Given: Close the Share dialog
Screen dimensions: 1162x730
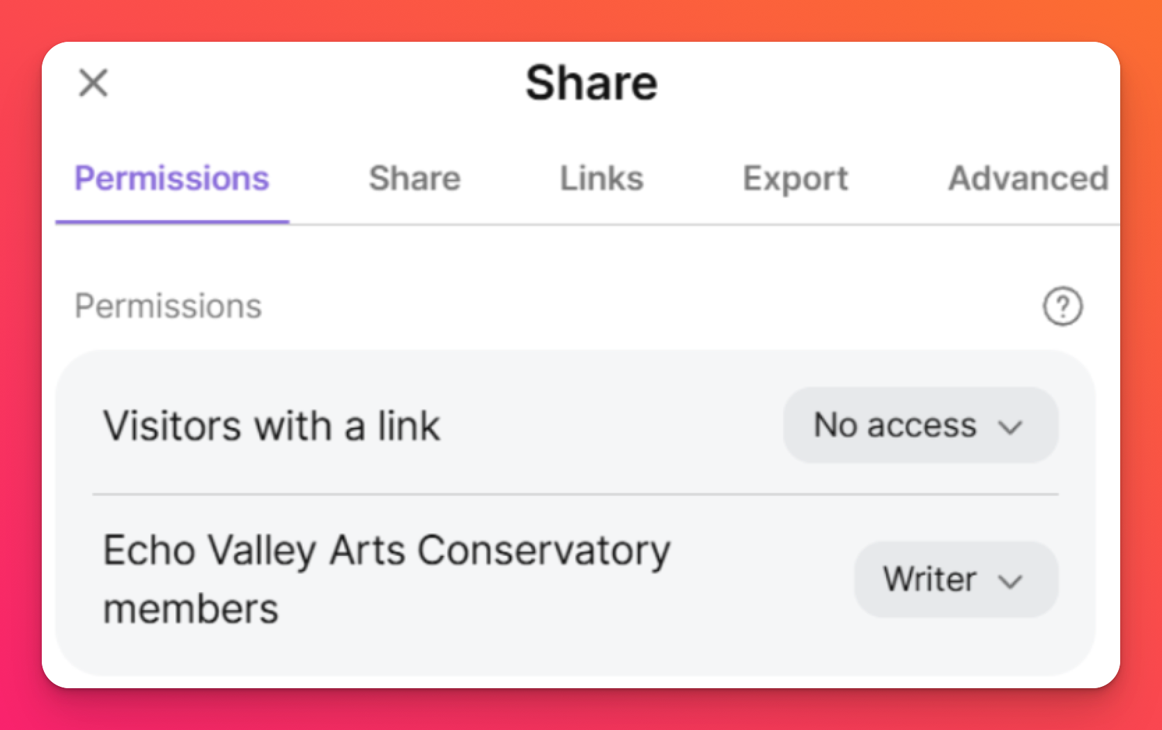Looking at the screenshot, I should [93, 83].
